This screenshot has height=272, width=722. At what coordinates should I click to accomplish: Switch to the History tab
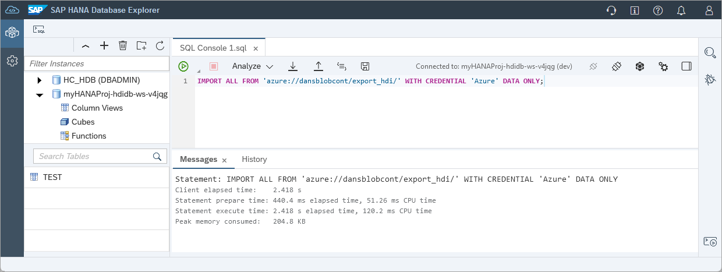pyautogui.click(x=254, y=159)
